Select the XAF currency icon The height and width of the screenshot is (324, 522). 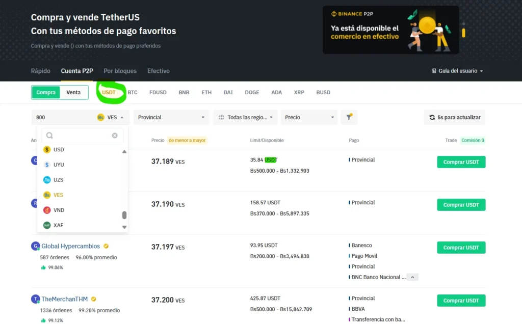(x=47, y=225)
